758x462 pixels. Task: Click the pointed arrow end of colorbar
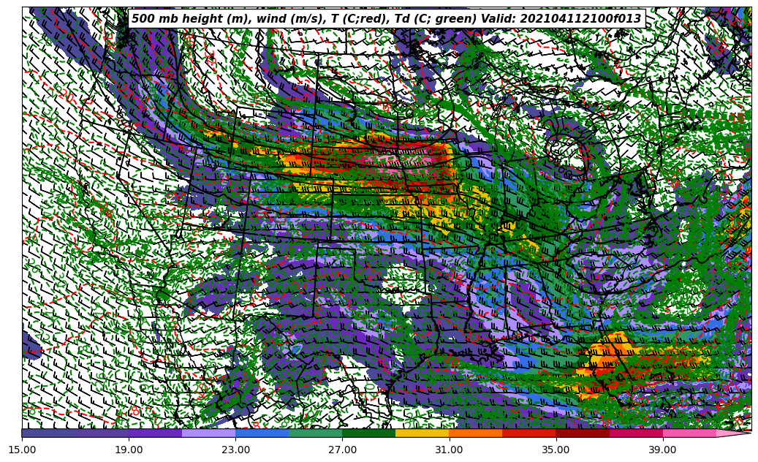pyautogui.click(x=733, y=433)
